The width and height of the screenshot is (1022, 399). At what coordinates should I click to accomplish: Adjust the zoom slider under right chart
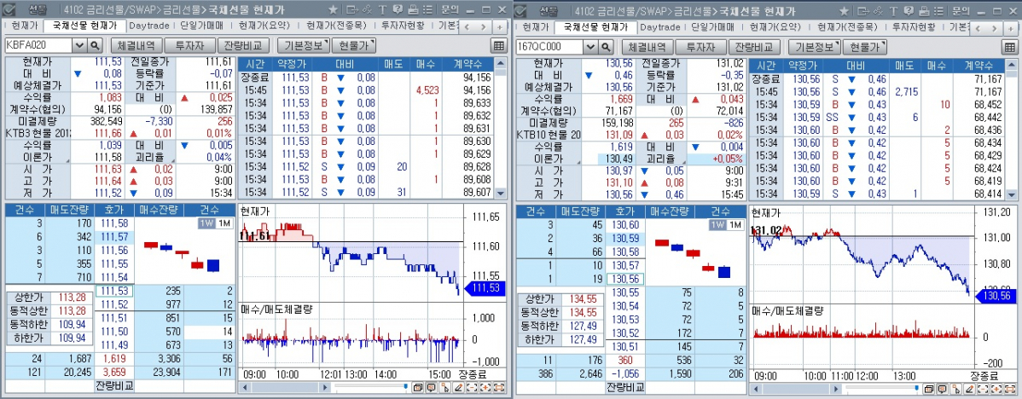point(916,386)
